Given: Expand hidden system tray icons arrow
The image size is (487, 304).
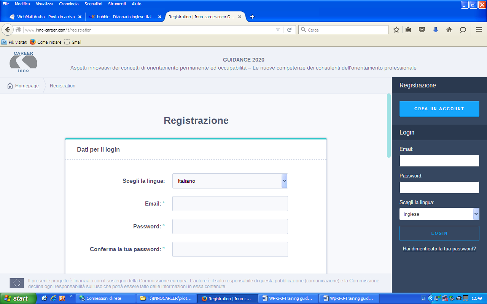Looking at the screenshot, I should click(431, 298).
